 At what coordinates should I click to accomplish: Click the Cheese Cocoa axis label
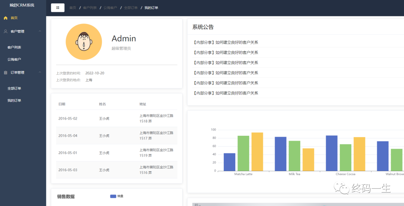click(x=346, y=174)
